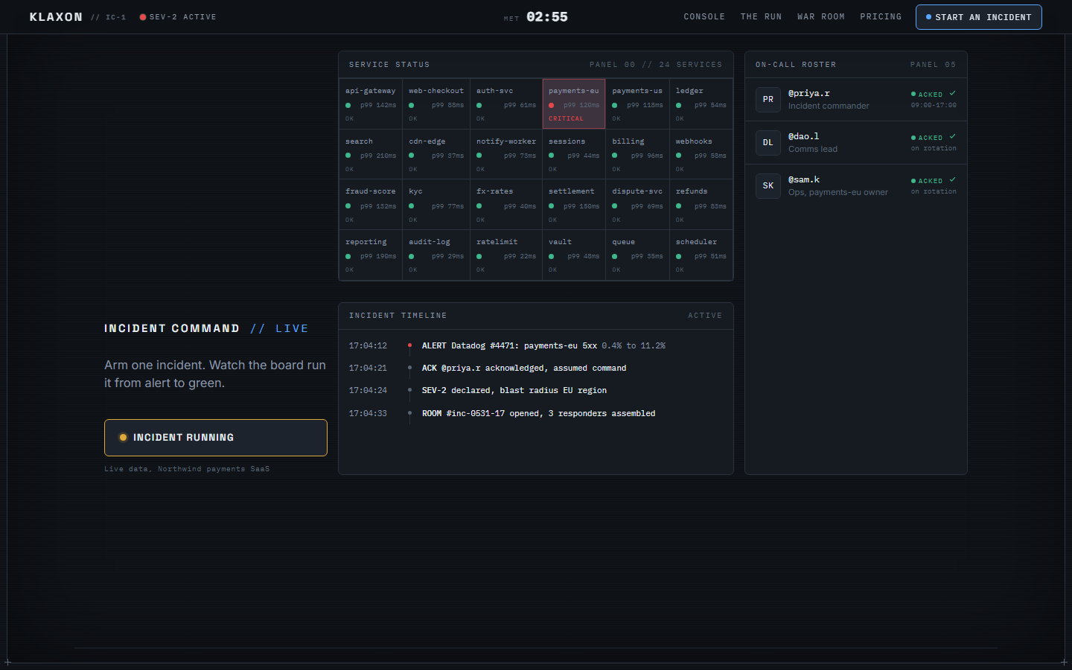Click the 17:04:33 ROOM opened marker
The image size is (1072, 670).
click(x=409, y=412)
